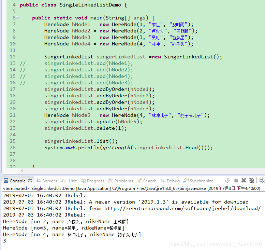Image resolution: width=265 pixels, height=250 pixels.
Task: Click the Clear Console document icon
Action: pyautogui.click(x=262, y=180)
